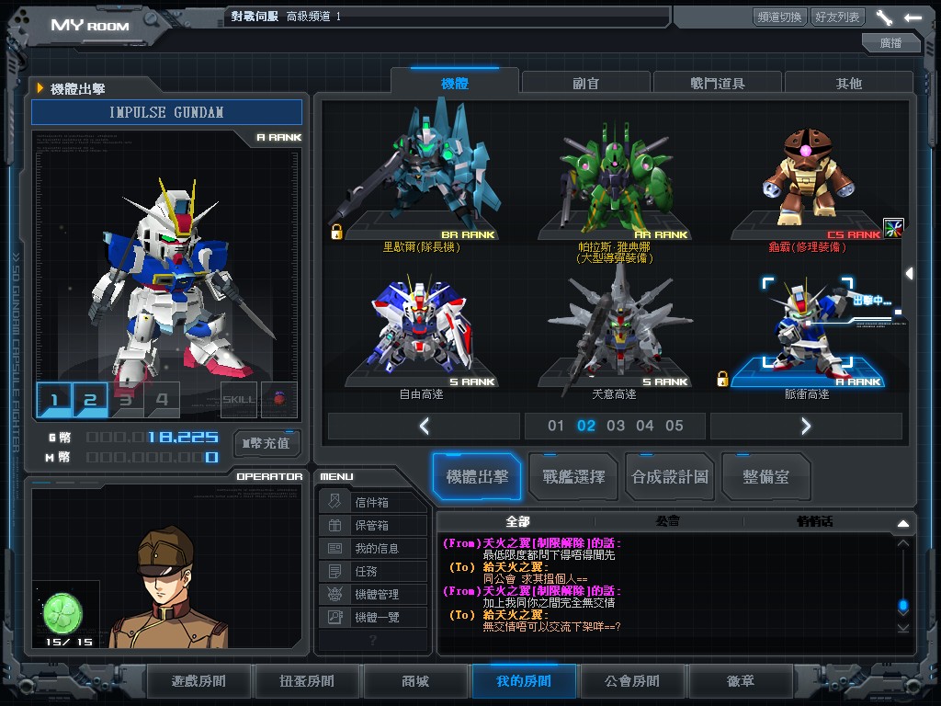The image size is (941, 706).
Task: Open the 商城 shop
Action: click(415, 681)
